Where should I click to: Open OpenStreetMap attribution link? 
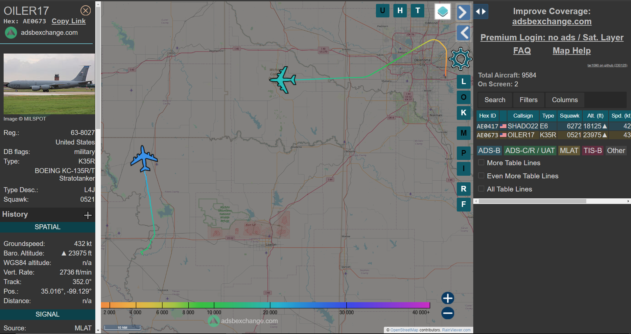click(404, 330)
